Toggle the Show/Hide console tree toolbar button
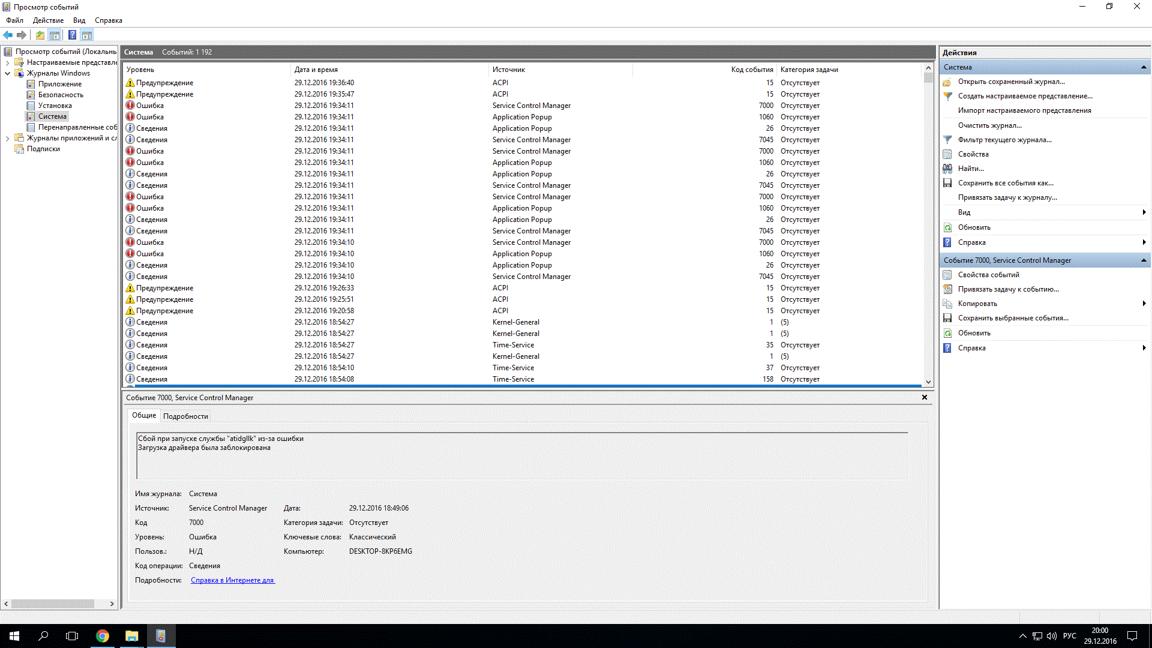 click(55, 35)
